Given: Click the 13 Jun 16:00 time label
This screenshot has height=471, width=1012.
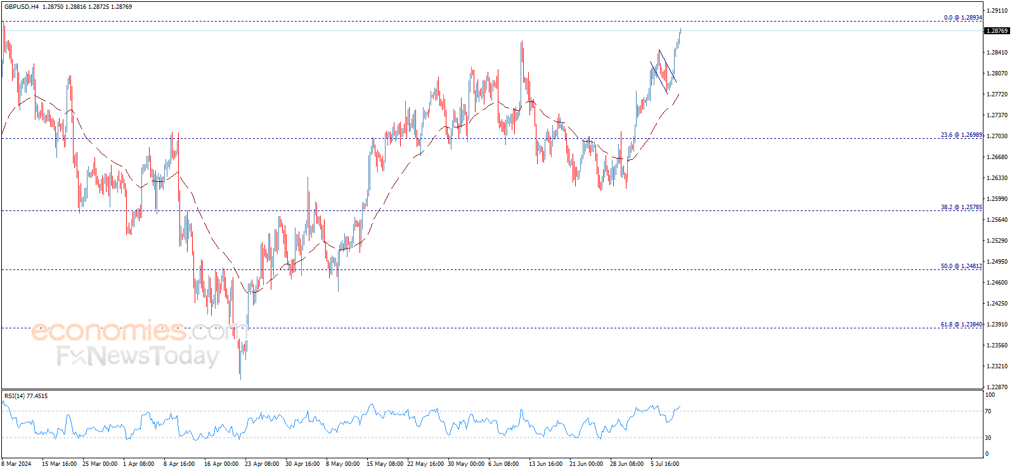Looking at the screenshot, I should (545, 464).
